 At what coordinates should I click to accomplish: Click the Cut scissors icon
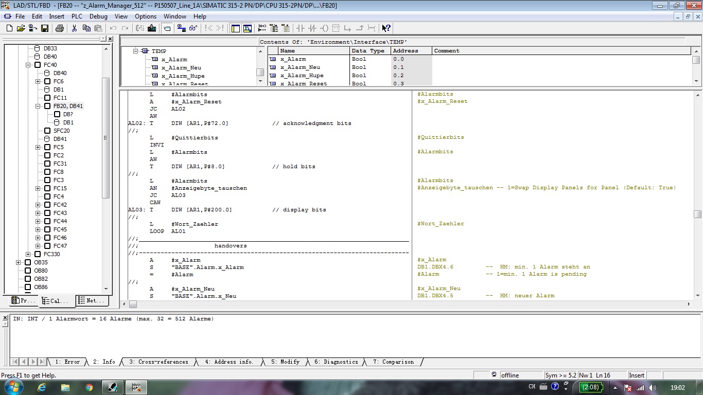(74, 28)
